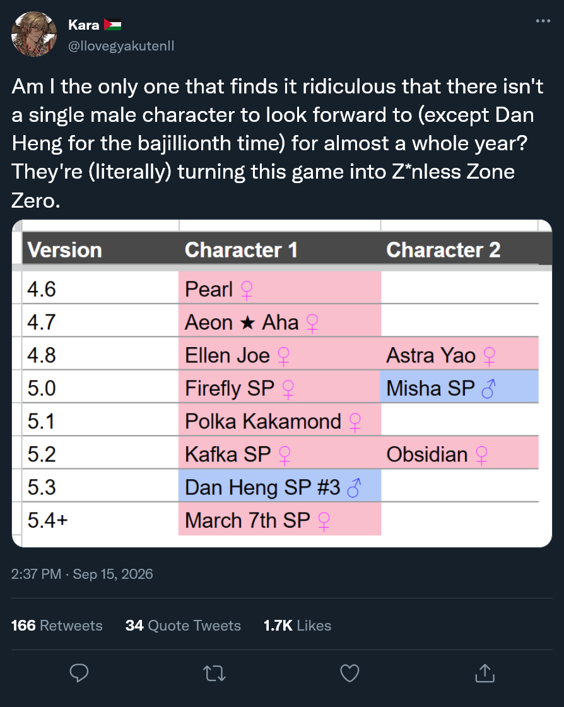Click the Dan Heng SP #3 cell

click(x=279, y=486)
